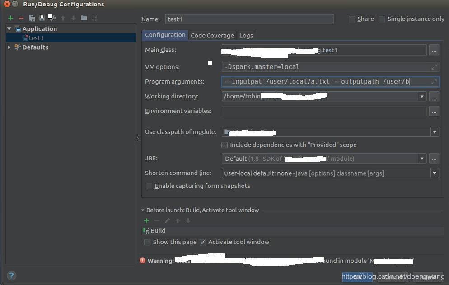This screenshot has width=449, height=285.
Task: Toggle the Share checkbox
Action: (351, 19)
